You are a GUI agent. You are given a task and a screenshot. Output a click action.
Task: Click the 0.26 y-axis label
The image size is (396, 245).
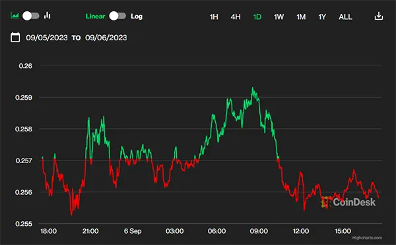26,66
